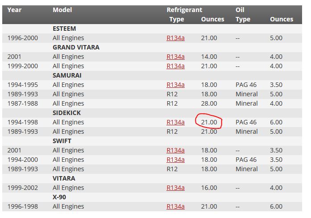Click PAG 46 in Sidekick 1994-1998 row
311x218 pixels.
[246, 122]
